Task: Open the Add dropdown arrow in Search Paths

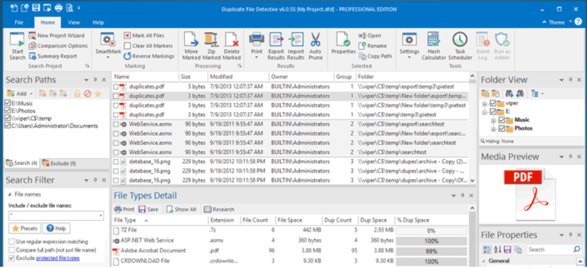Action: 31,94
